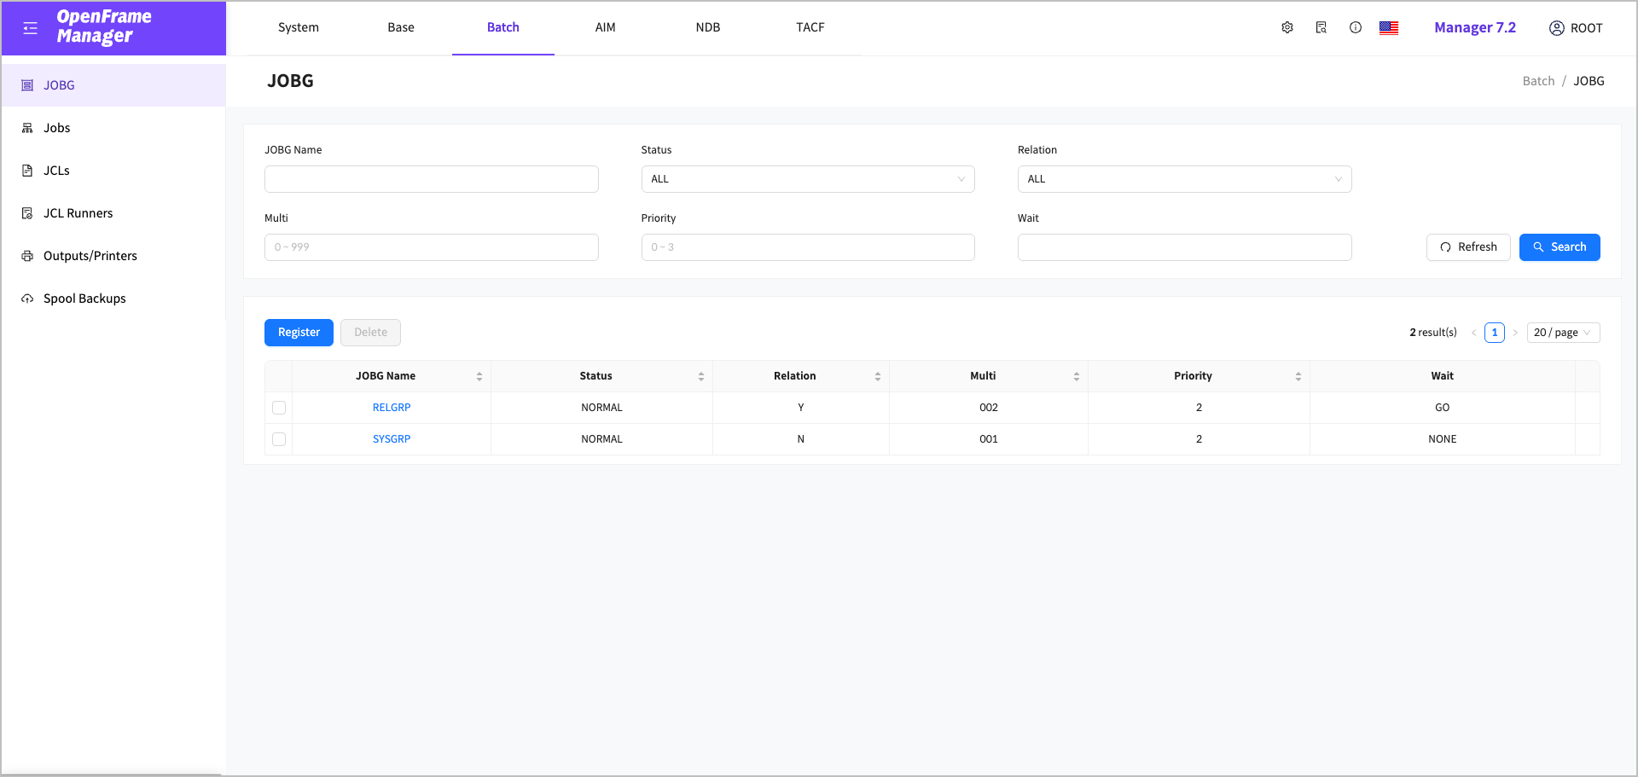Click the Multi value 001
The height and width of the screenshot is (777, 1638).
[988, 439]
